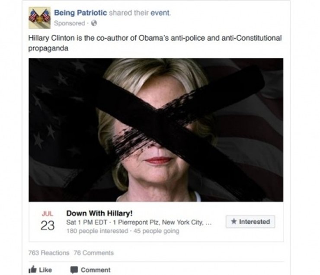Mark the event as Interested
Image resolution: width=320 pixels, height=275 pixels.
pyautogui.click(x=250, y=222)
